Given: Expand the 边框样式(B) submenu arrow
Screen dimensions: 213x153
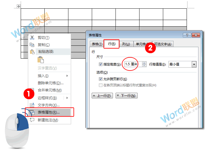Looking at the screenshot, I should pos(67,98).
